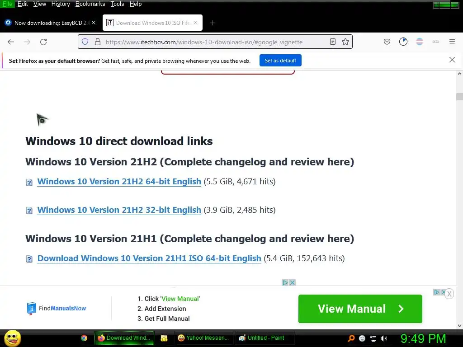The width and height of the screenshot is (463, 347).
Task: Click the scrollbar up arrow
Action: 459,74
